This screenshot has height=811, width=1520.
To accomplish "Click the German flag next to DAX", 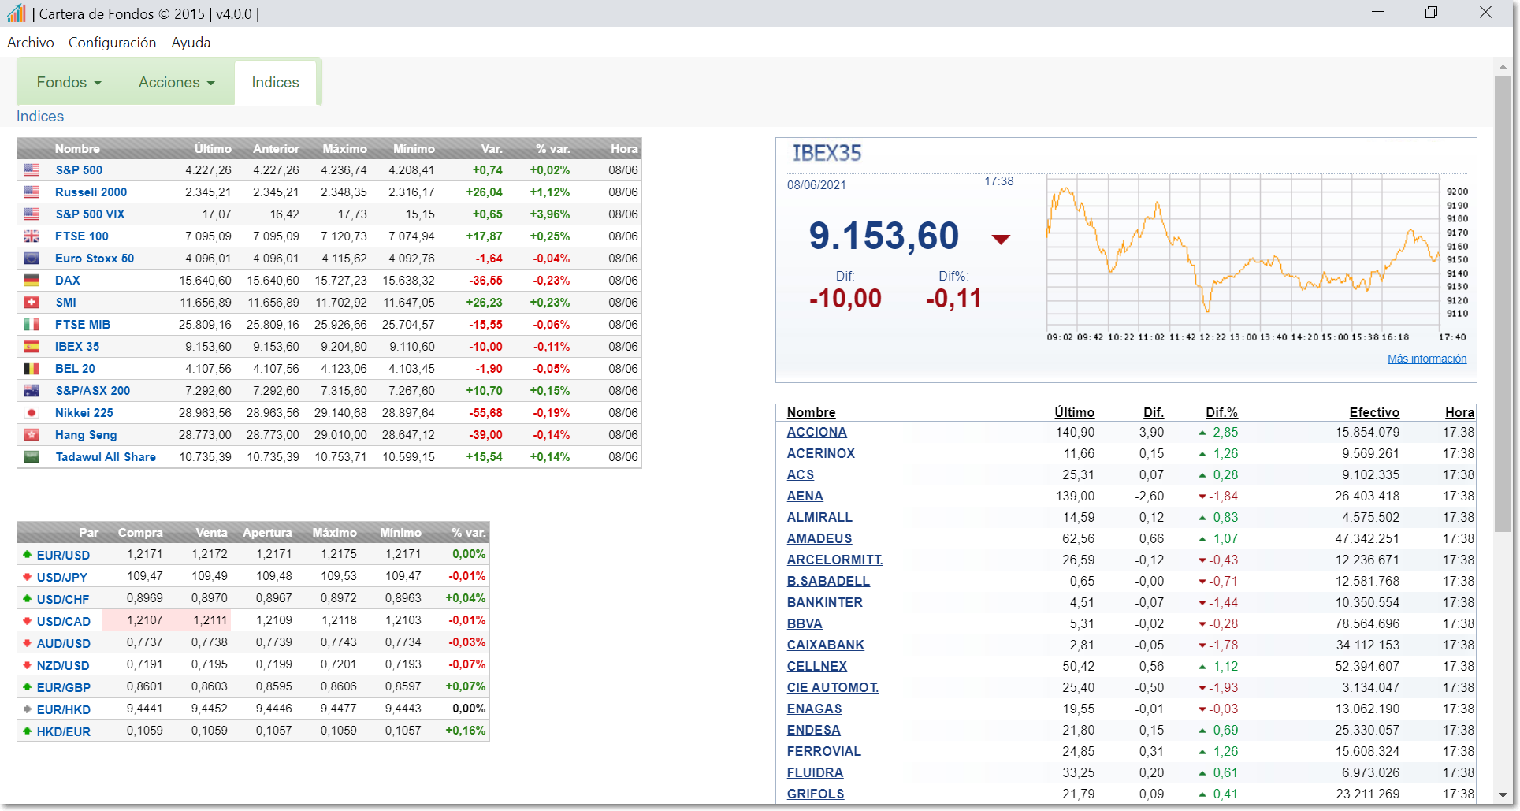I will (32, 281).
